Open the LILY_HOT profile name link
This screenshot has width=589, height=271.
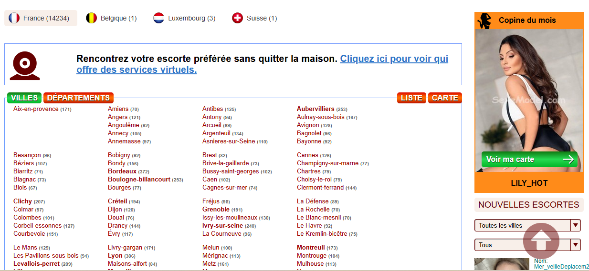pyautogui.click(x=529, y=183)
